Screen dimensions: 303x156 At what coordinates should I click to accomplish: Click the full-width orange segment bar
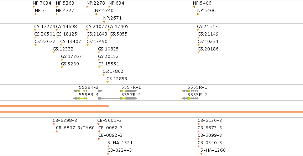pos(152,112)
